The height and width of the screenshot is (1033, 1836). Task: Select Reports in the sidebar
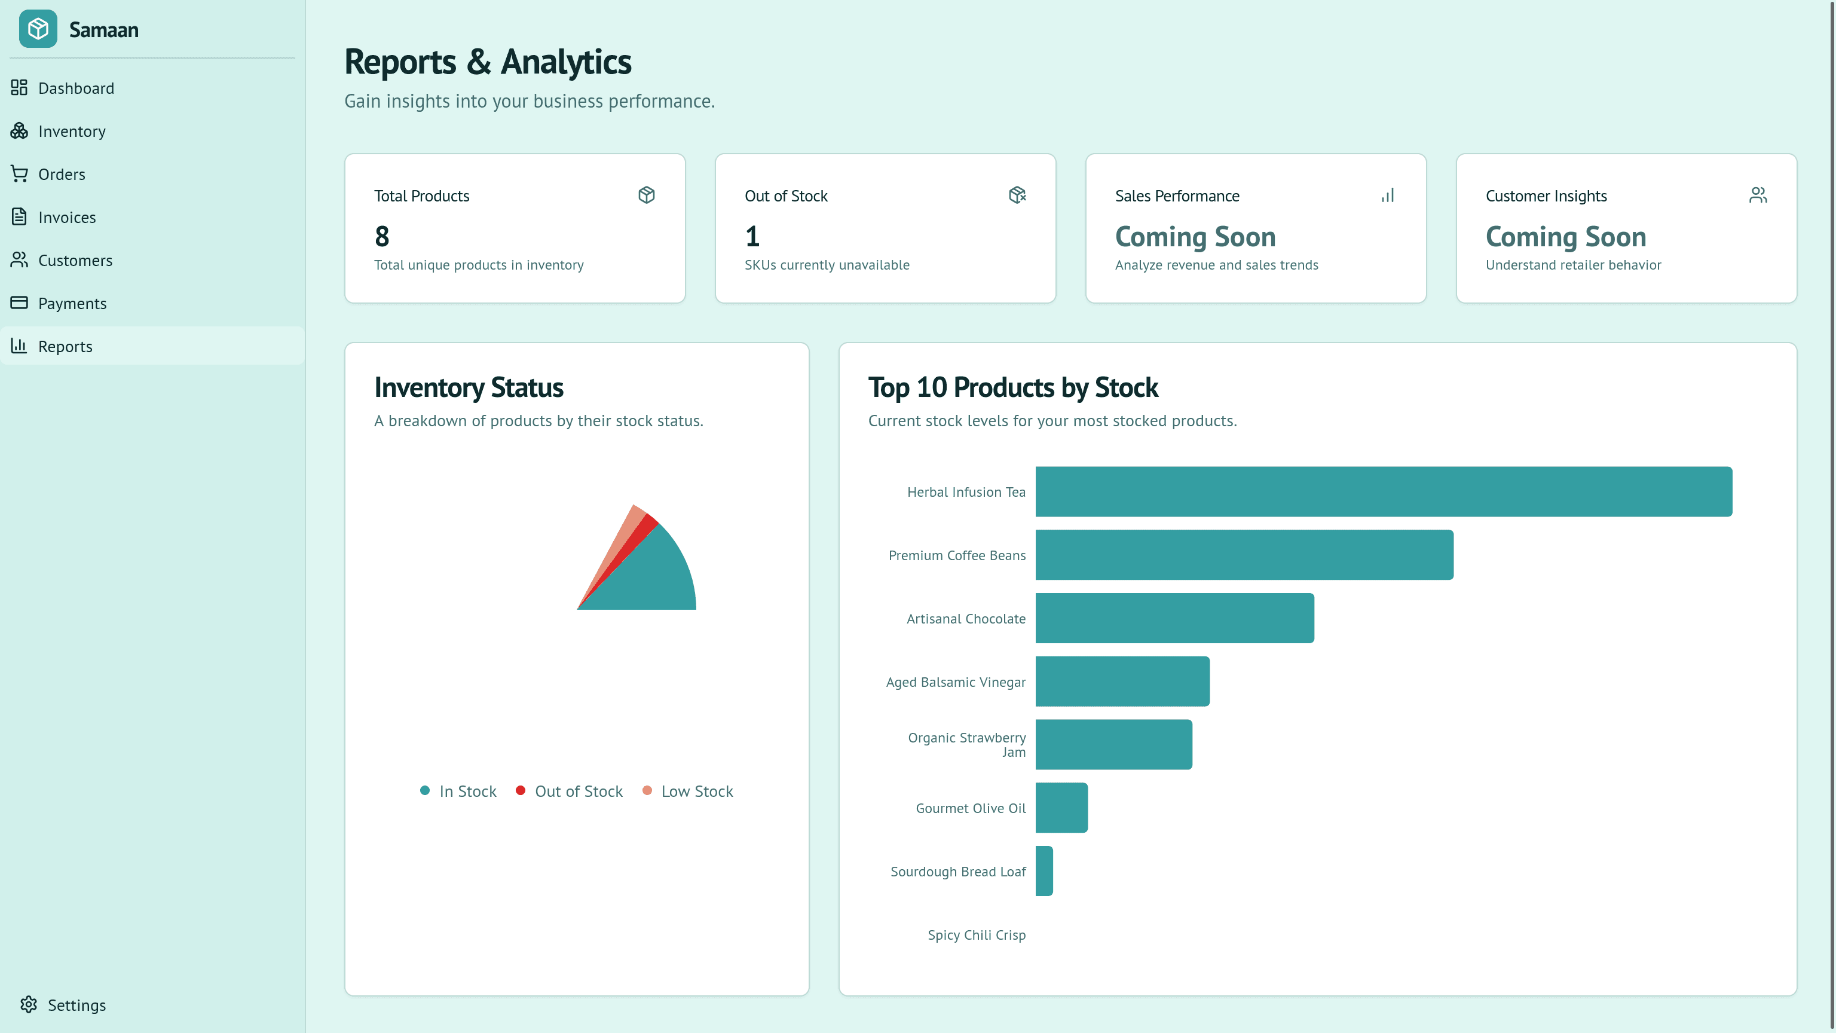[65, 347]
